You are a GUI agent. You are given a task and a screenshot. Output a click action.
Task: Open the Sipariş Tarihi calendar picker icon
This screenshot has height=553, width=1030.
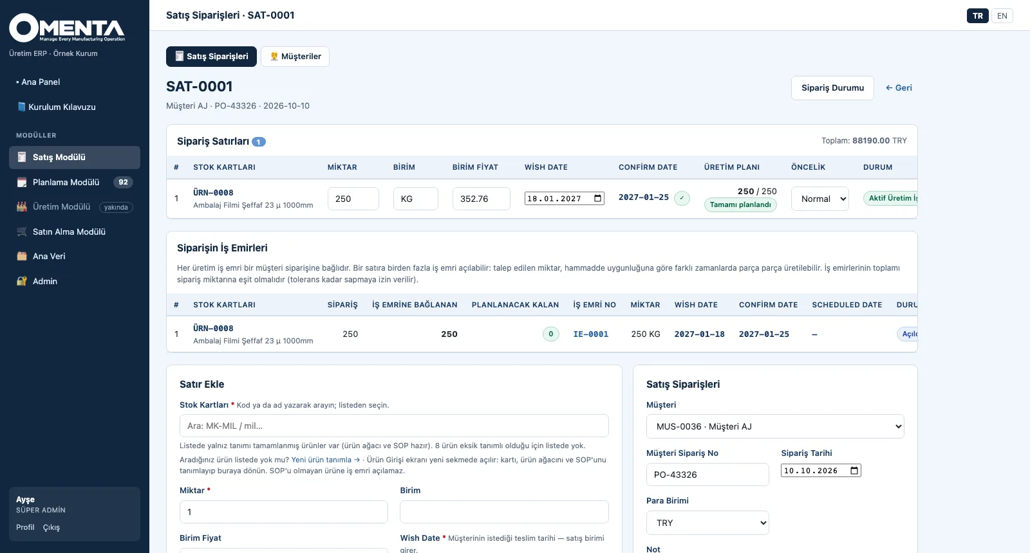coord(854,471)
